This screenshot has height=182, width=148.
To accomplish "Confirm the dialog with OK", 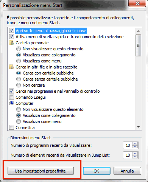I will tap(97, 171).
